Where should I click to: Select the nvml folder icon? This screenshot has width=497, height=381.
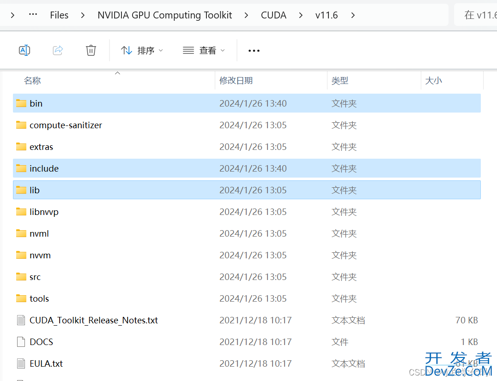pyautogui.click(x=21, y=233)
